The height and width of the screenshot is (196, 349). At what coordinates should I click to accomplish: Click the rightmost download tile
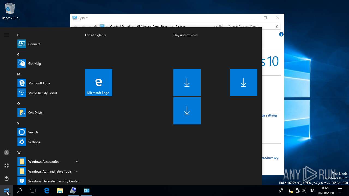244,82
